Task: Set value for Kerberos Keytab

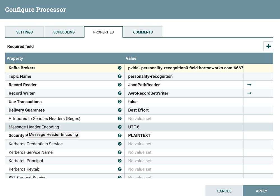Action: 184,169
